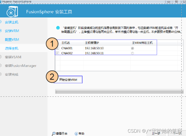Open the 配置VRM sidebar item
The image size is (186, 136).
coord(12,40)
